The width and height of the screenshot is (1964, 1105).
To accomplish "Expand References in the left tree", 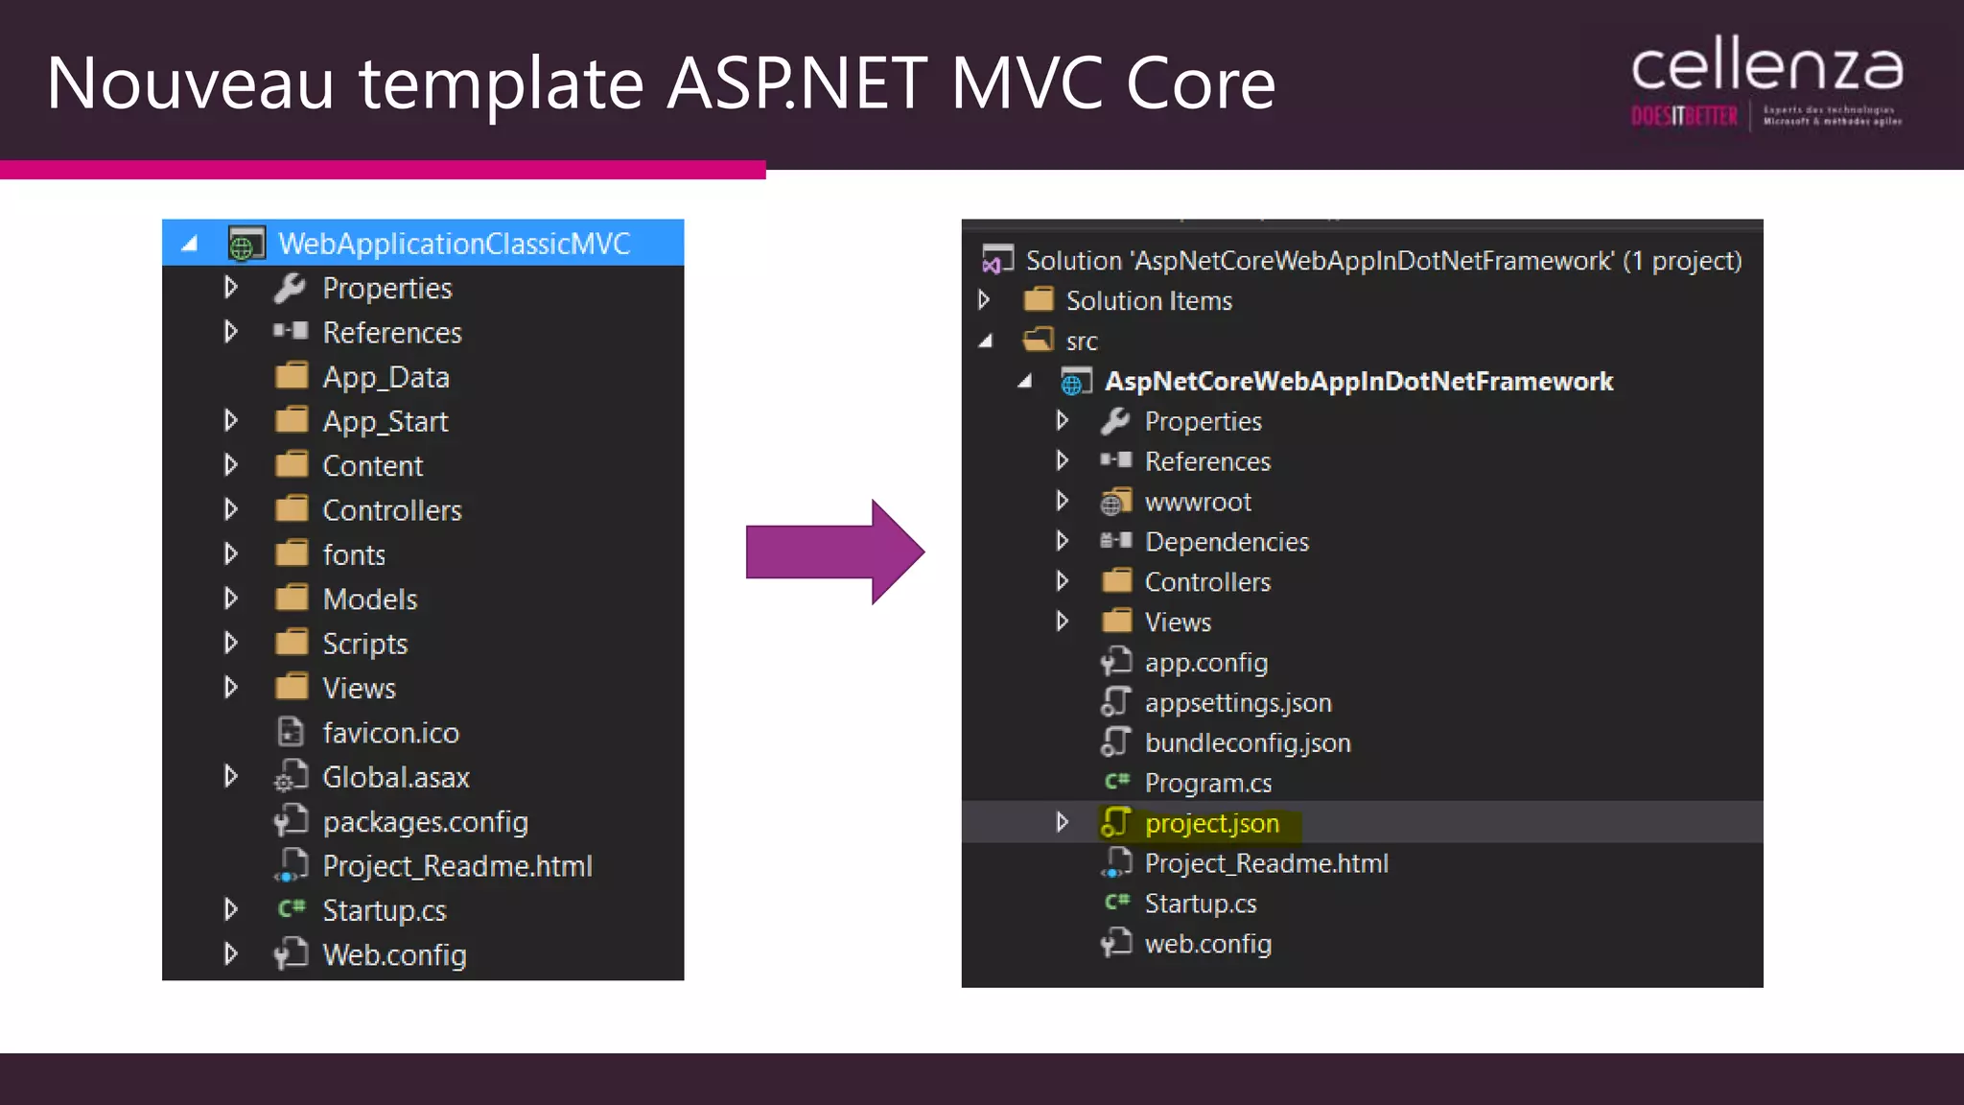I will (230, 331).
